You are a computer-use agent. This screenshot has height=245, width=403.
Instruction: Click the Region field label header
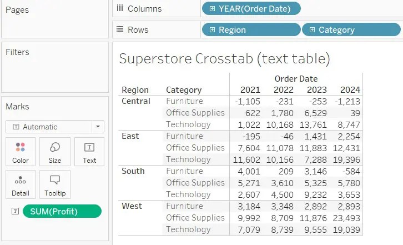pos(135,90)
